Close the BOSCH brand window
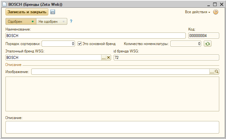 click(x=221, y=4)
